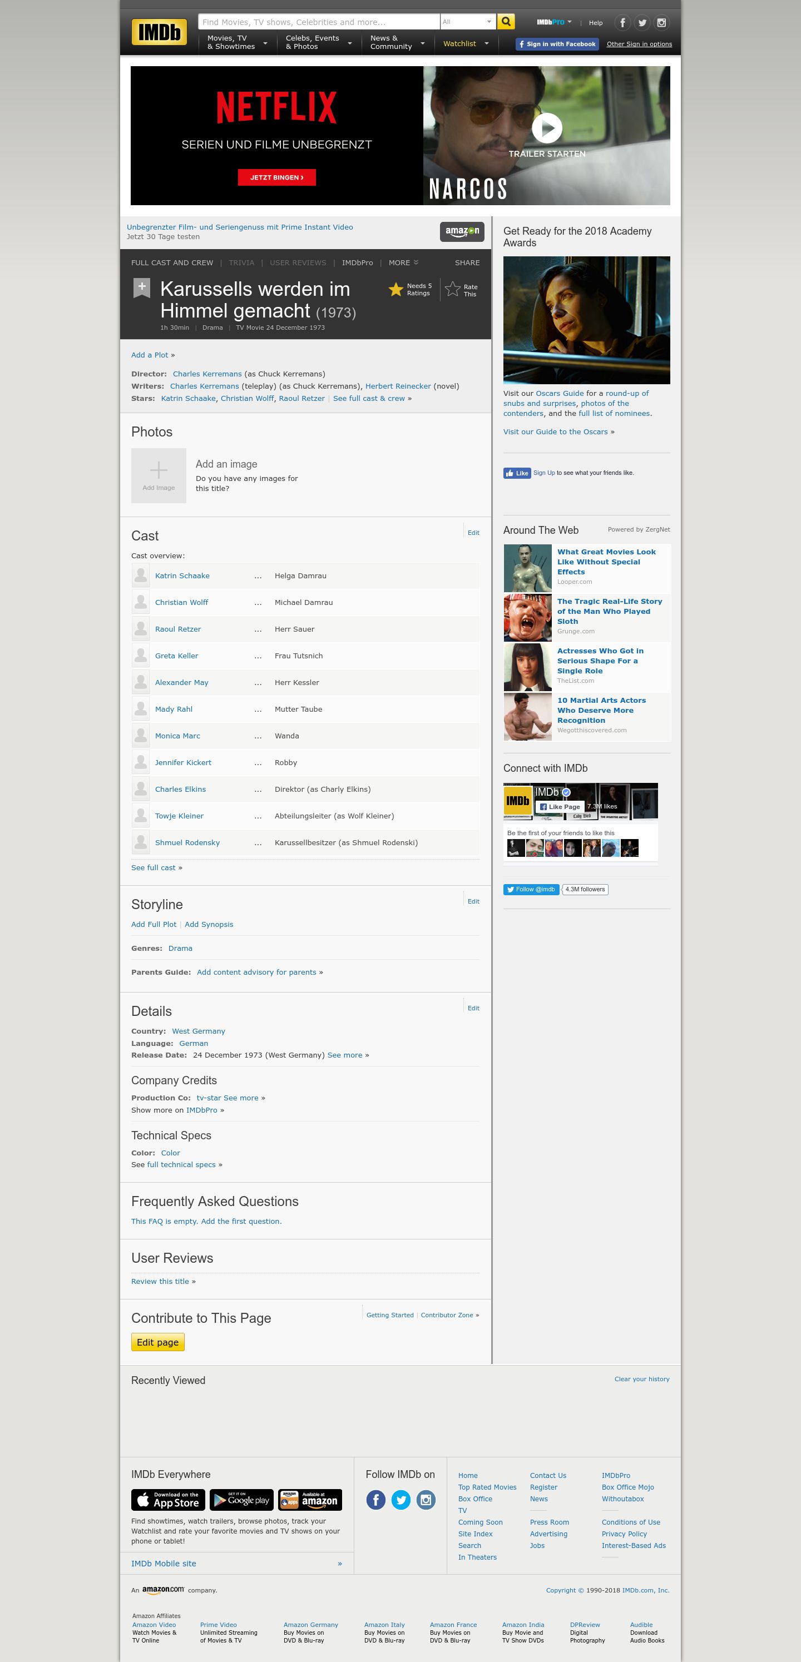Click the yellow Edit page button
Image resolution: width=801 pixels, height=1662 pixels.
[158, 1342]
